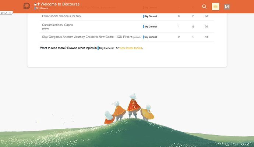Click the Discourse logo icon
The width and height of the screenshot is (254, 147).
coord(27,6)
